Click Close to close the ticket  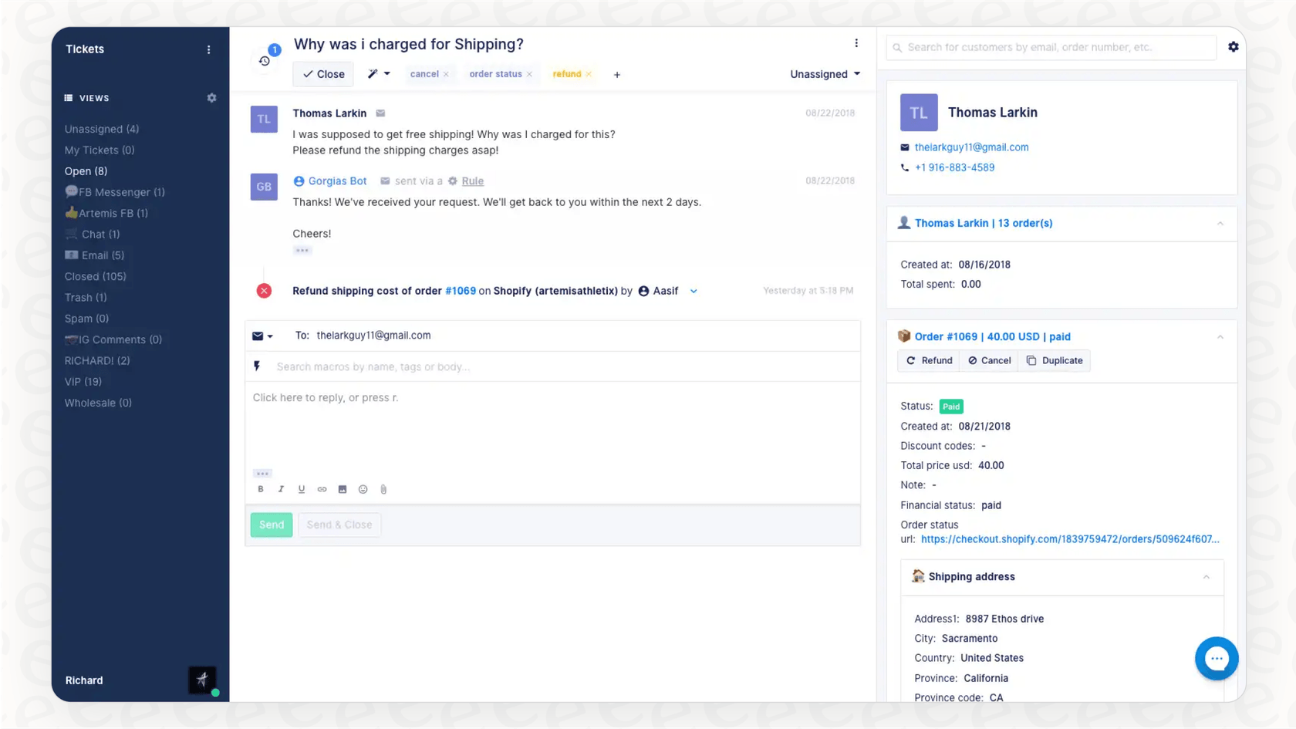[x=322, y=74]
